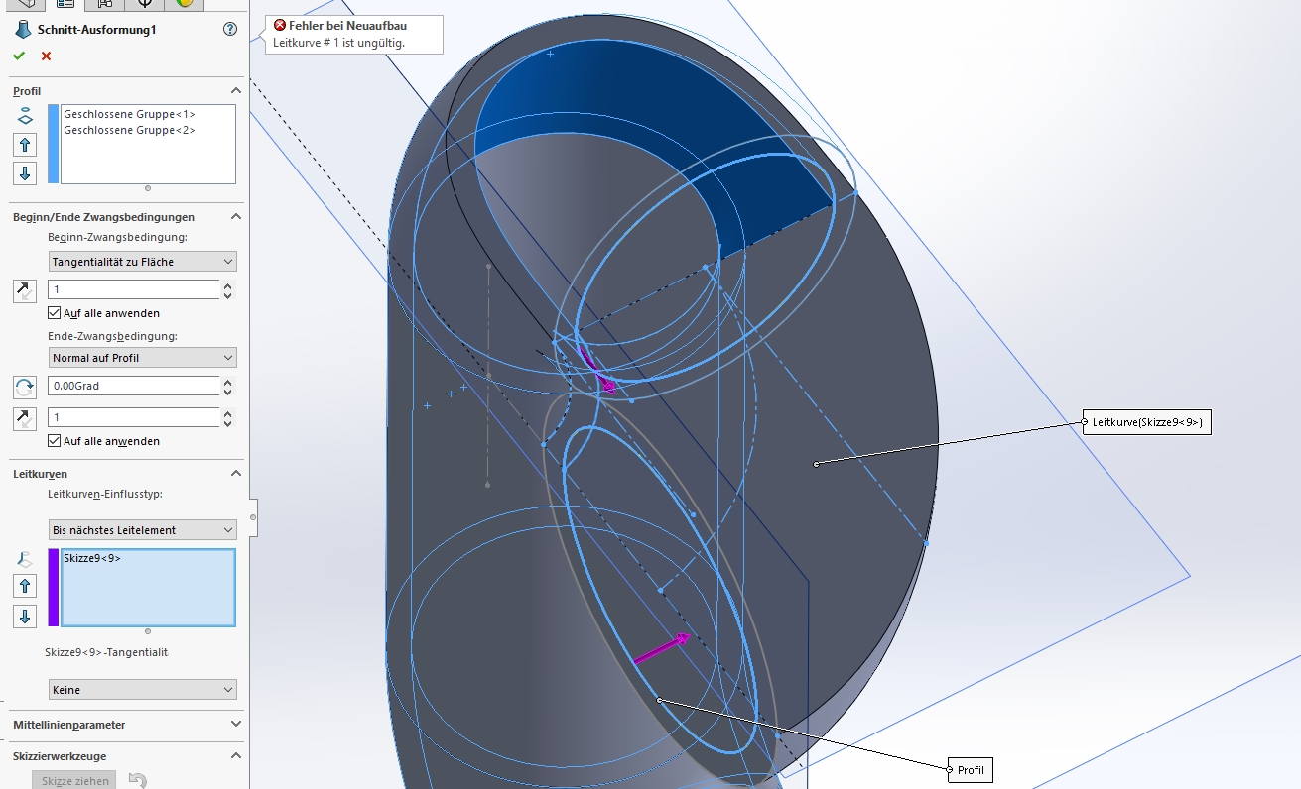The width and height of the screenshot is (1301, 789).
Task: Click the PropertyManager panel collapse handle
Action: tap(253, 517)
